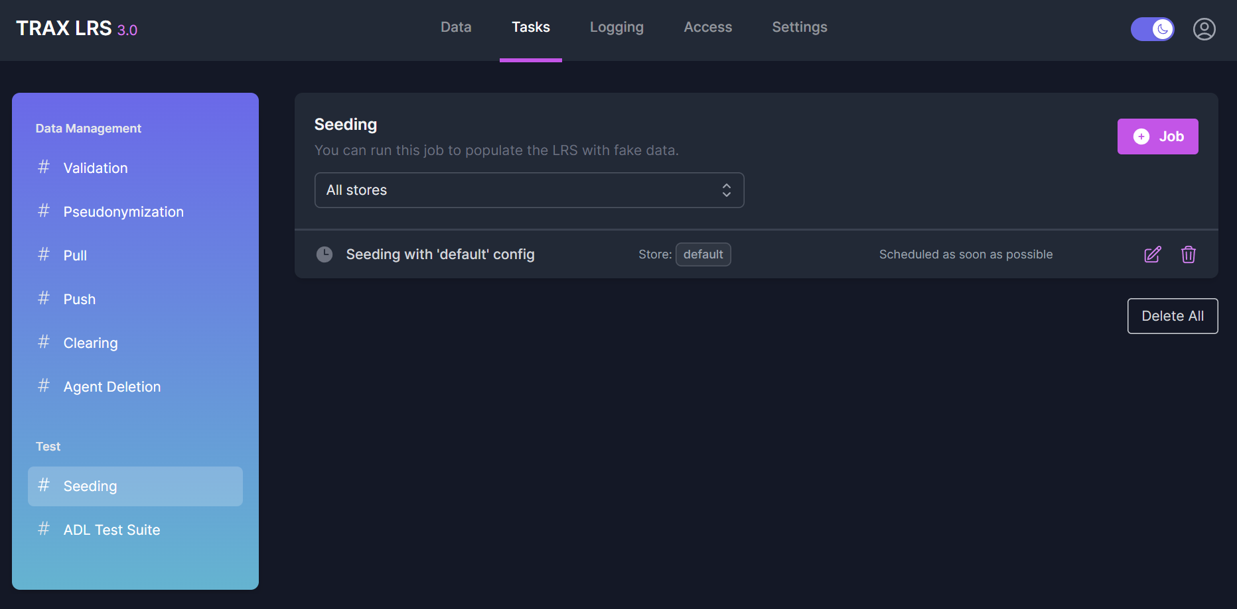Viewport: 1237px width, 609px height.
Task: Click the trash icon to delete seeding job
Action: click(x=1188, y=254)
